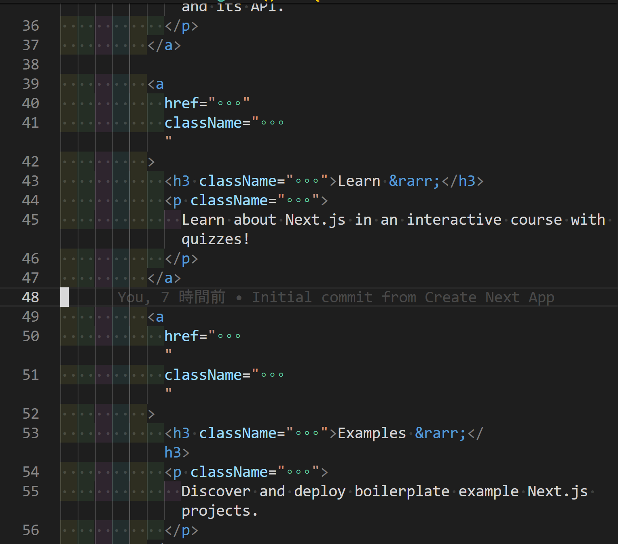Expand folded p className on line 44
Viewport: 618px width, 544px height.
(298, 200)
